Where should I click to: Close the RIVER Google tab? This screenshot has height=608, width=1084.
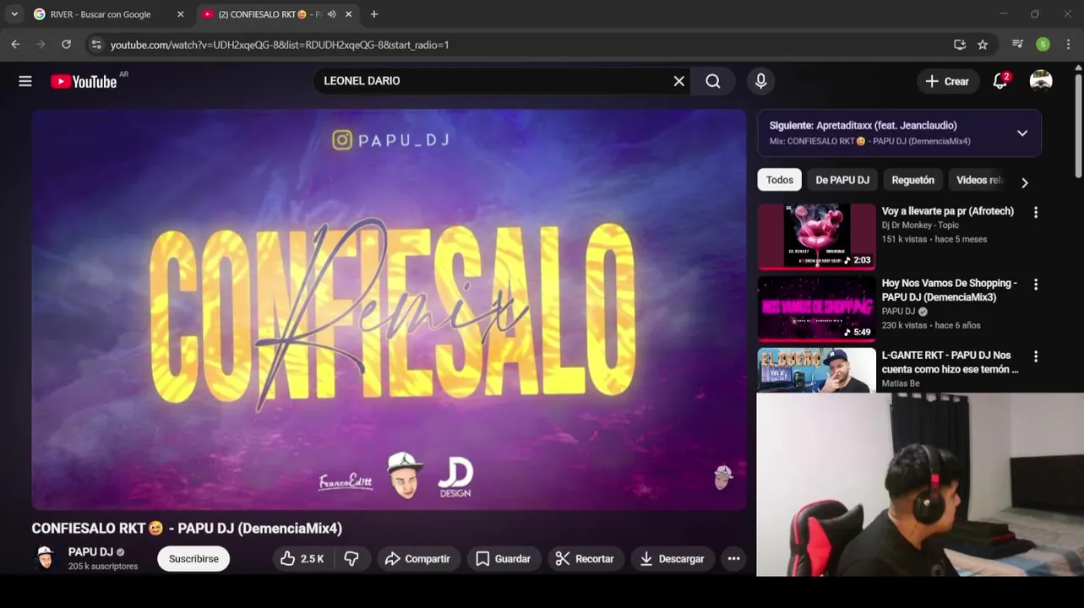coord(180,14)
